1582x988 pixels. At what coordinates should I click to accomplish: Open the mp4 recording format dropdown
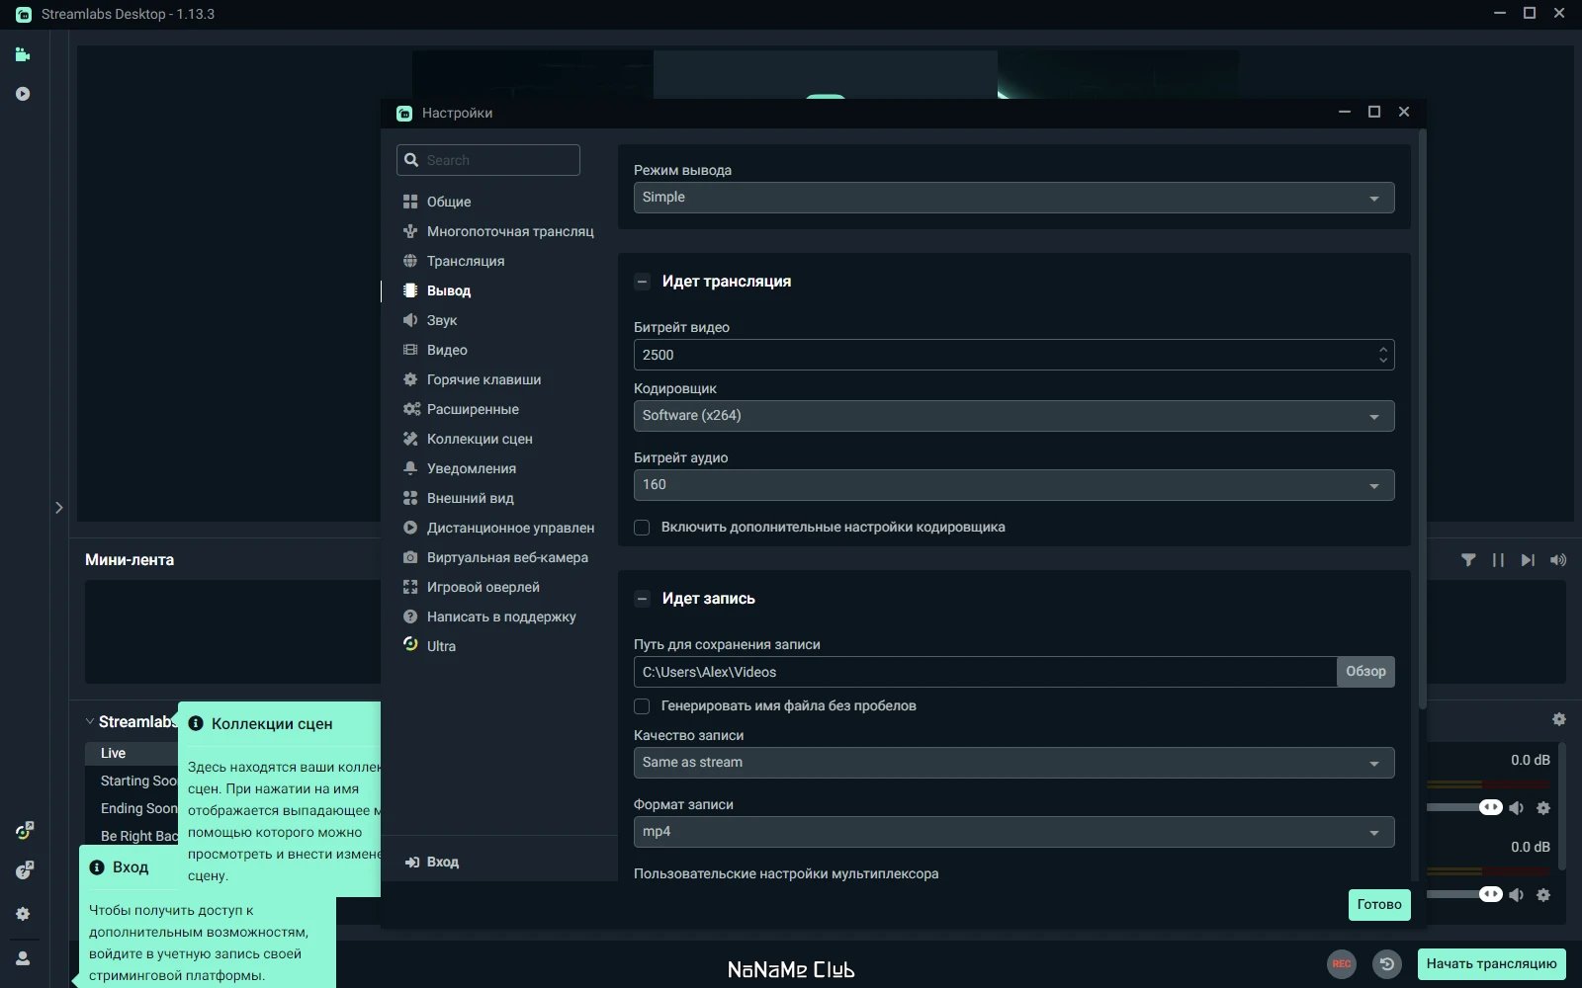(1013, 832)
